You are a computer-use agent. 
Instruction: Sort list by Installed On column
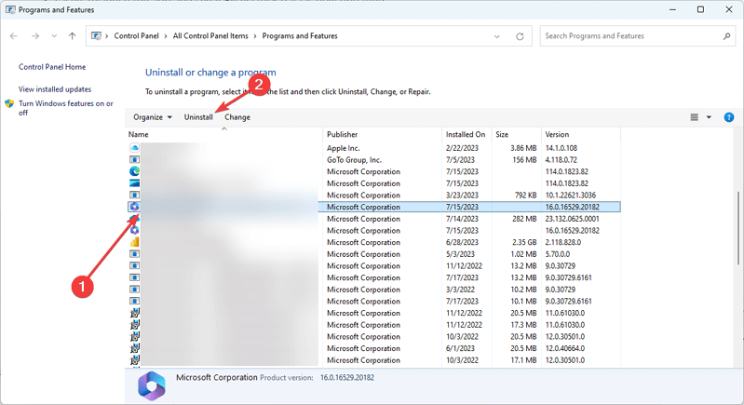click(x=466, y=134)
